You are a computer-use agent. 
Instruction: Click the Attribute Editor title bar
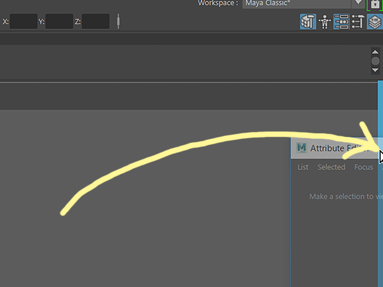[336, 148]
